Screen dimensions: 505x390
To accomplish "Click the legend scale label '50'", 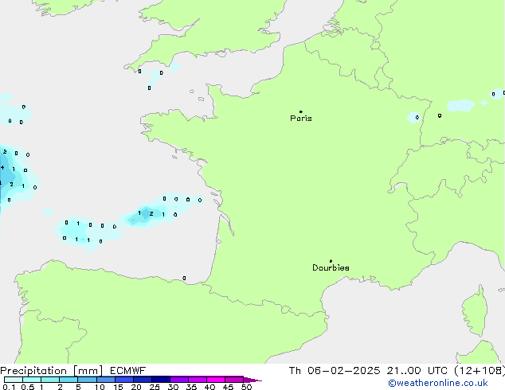I will (x=246, y=387).
